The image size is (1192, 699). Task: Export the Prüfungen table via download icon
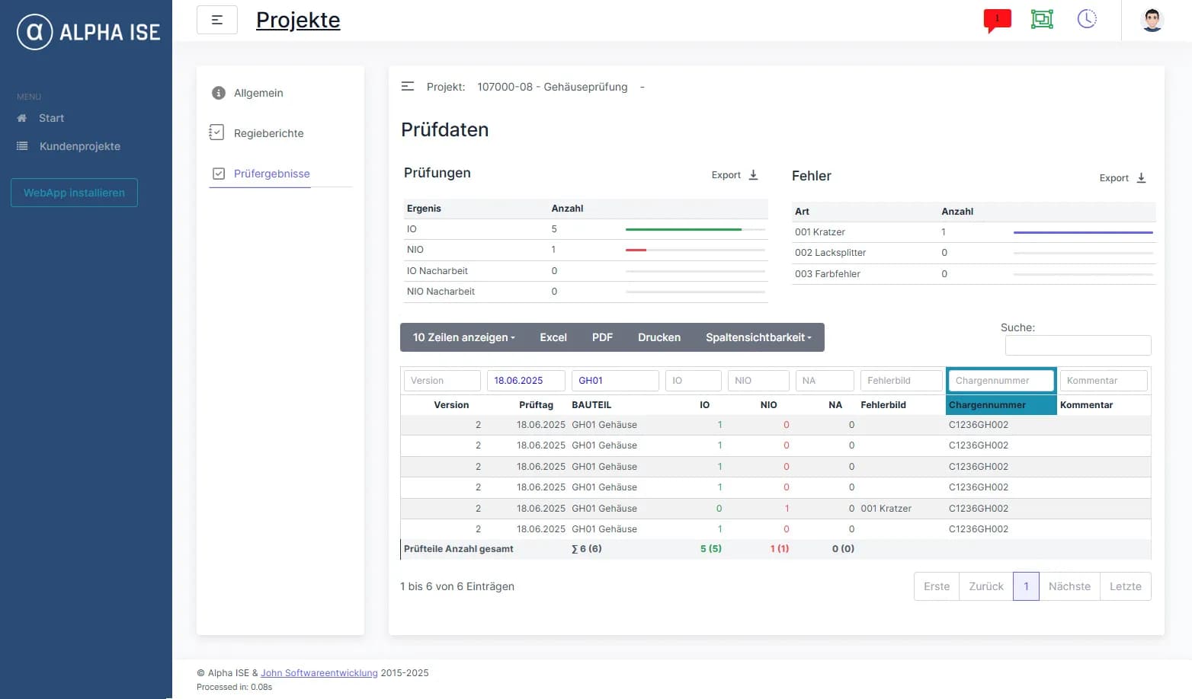(x=753, y=175)
